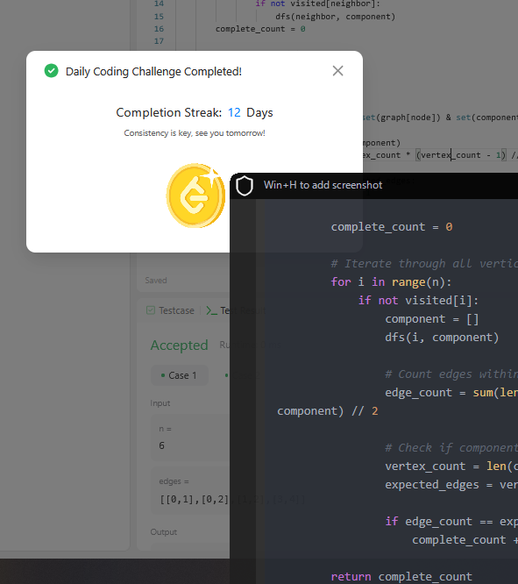Click the shield icon in overlay header
This screenshot has width=518, height=584.
coord(245,185)
